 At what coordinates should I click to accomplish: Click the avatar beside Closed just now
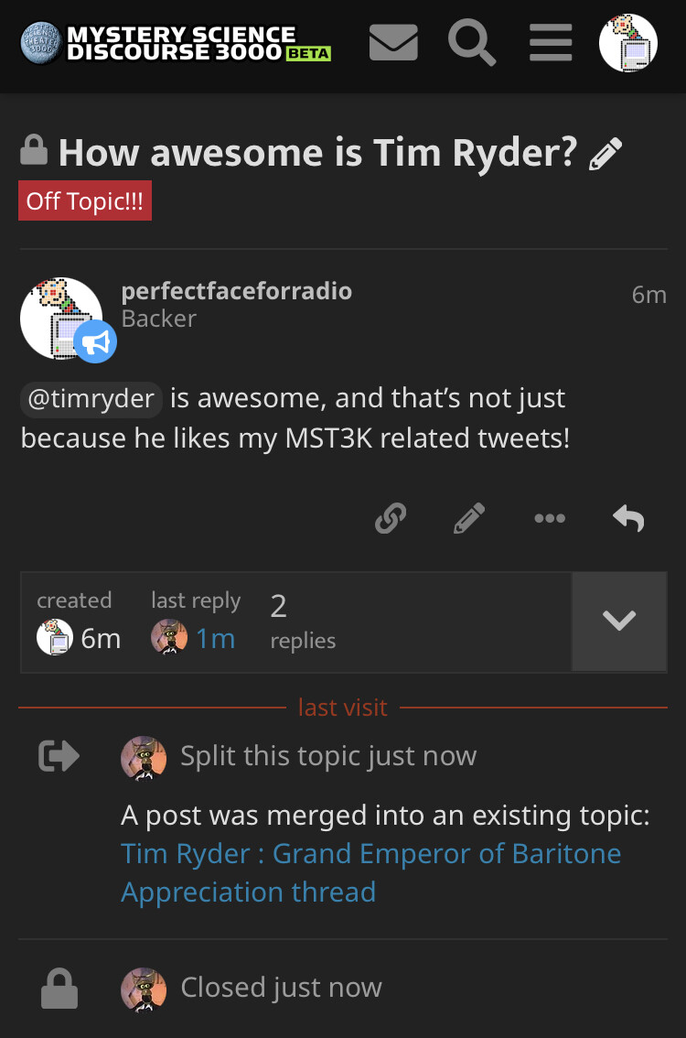point(144,989)
